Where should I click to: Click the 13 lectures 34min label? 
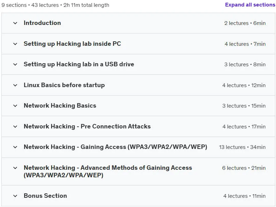pos(242,147)
